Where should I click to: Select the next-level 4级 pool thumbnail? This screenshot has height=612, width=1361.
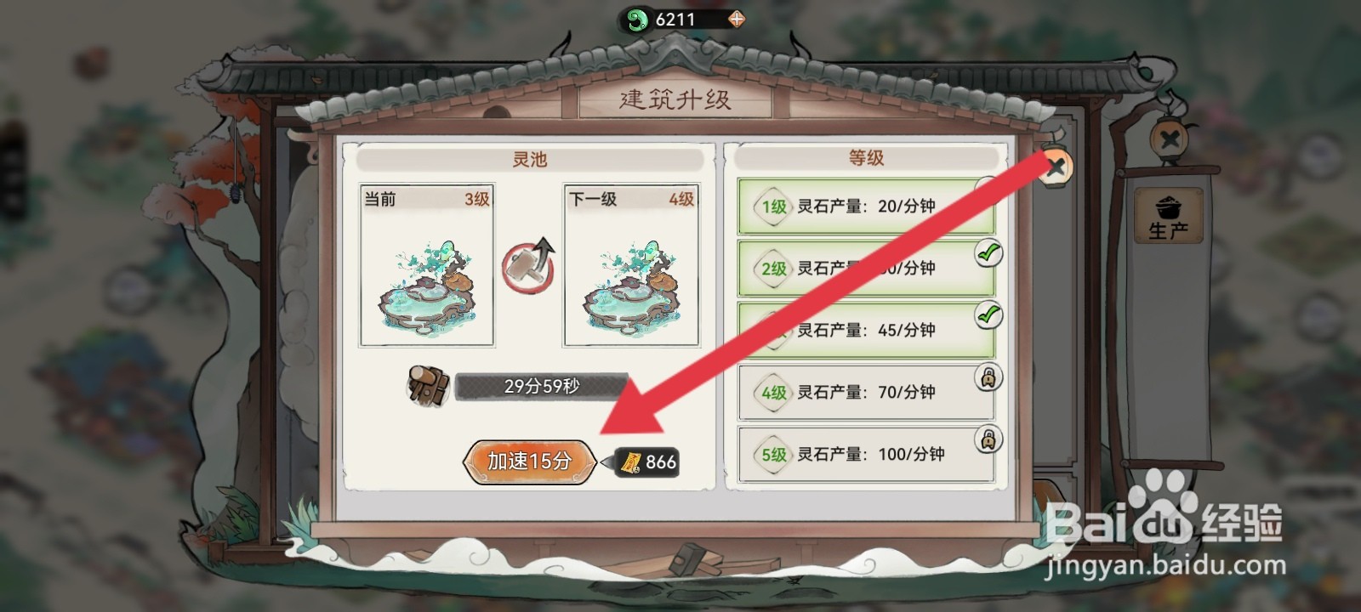click(631, 266)
